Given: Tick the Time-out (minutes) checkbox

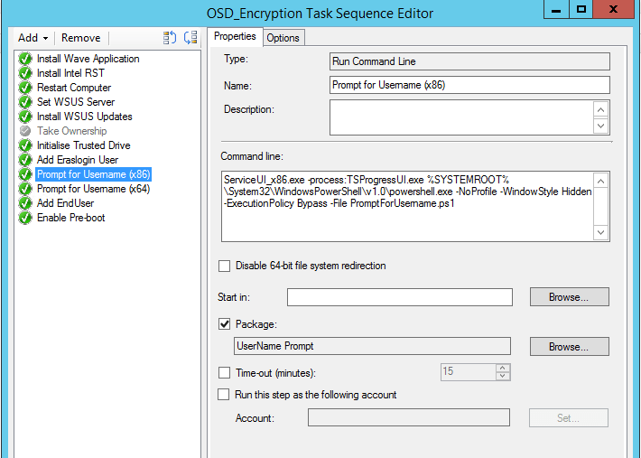Looking at the screenshot, I should pyautogui.click(x=225, y=372).
